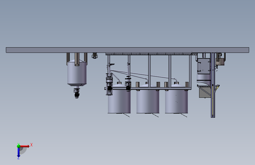Pick the tall vertical column on the right
Screen dimensions: 255x165
(213, 85)
